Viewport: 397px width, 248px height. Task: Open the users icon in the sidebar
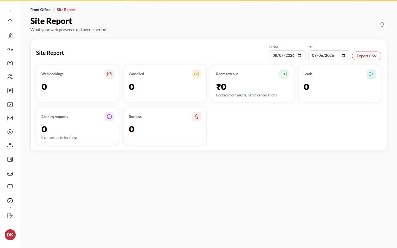point(10,77)
